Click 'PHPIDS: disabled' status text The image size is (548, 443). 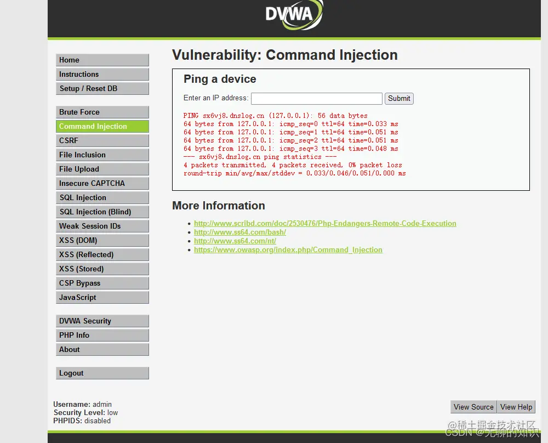coord(82,421)
